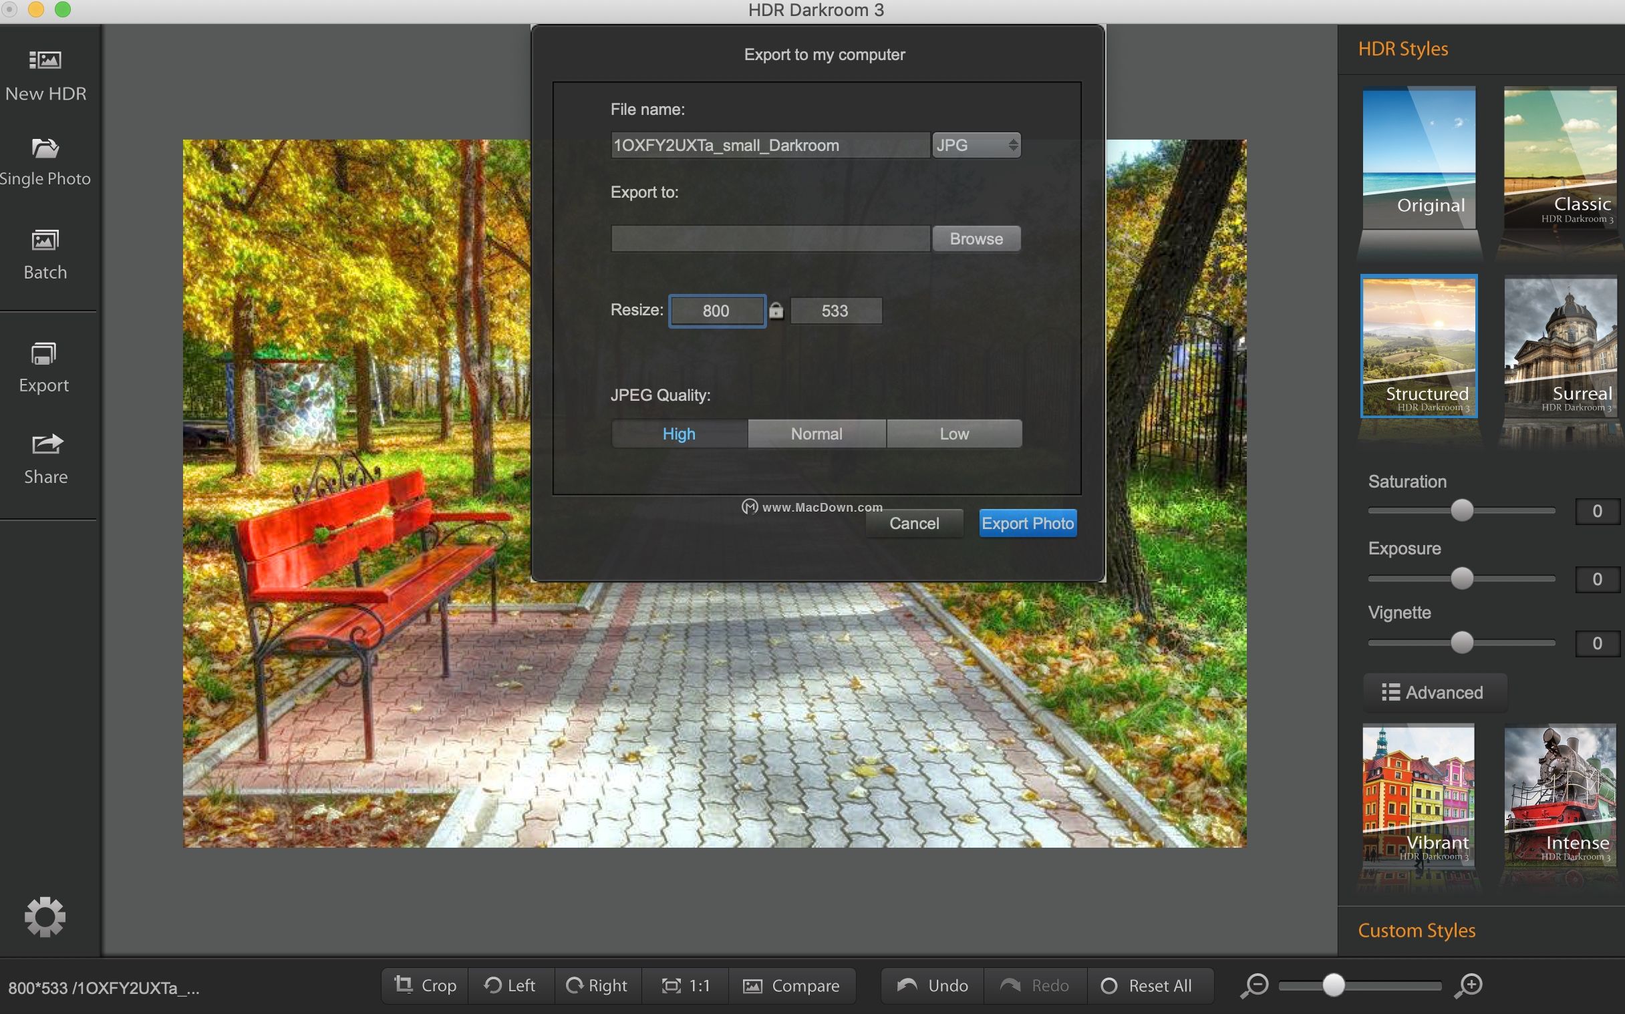
Task: Click the Exposure value box
Action: tap(1598, 578)
